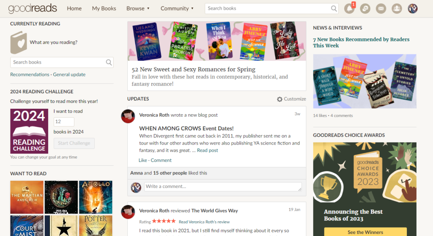This screenshot has width=433, height=236.
Task: Click the 4 comments text
Action: 342,115
